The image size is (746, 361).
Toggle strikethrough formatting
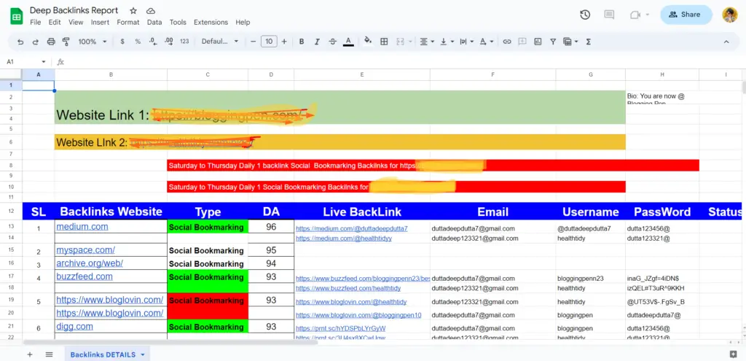coord(333,42)
